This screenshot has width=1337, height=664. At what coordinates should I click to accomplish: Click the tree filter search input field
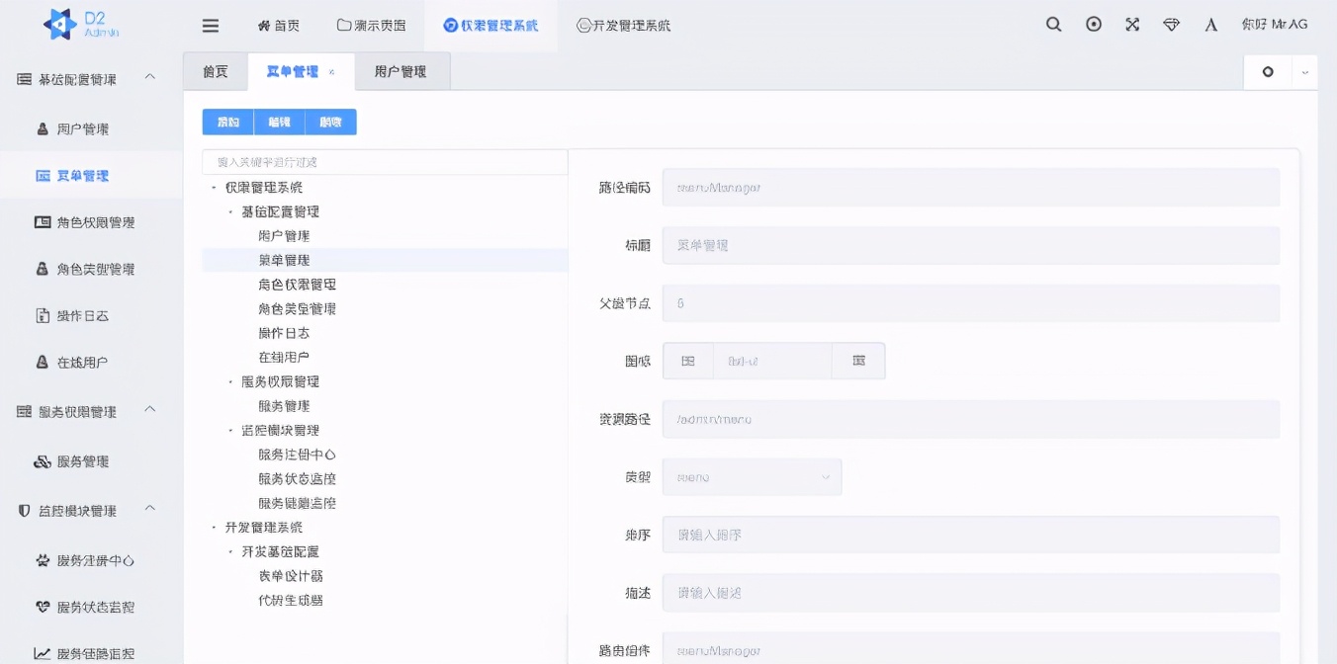coord(386,160)
